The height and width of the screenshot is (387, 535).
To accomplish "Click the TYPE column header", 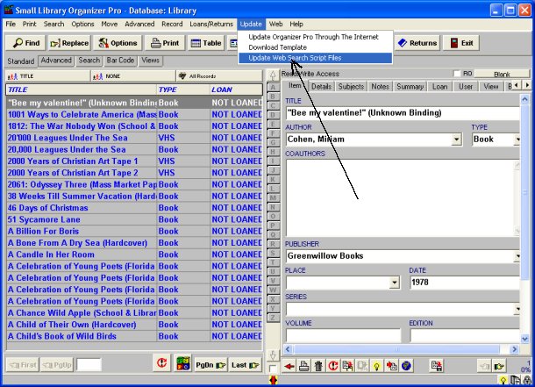I will pos(183,90).
